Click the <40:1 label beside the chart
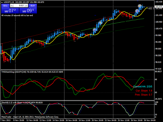The height and width of the screenshot is (122, 163). 151,8
